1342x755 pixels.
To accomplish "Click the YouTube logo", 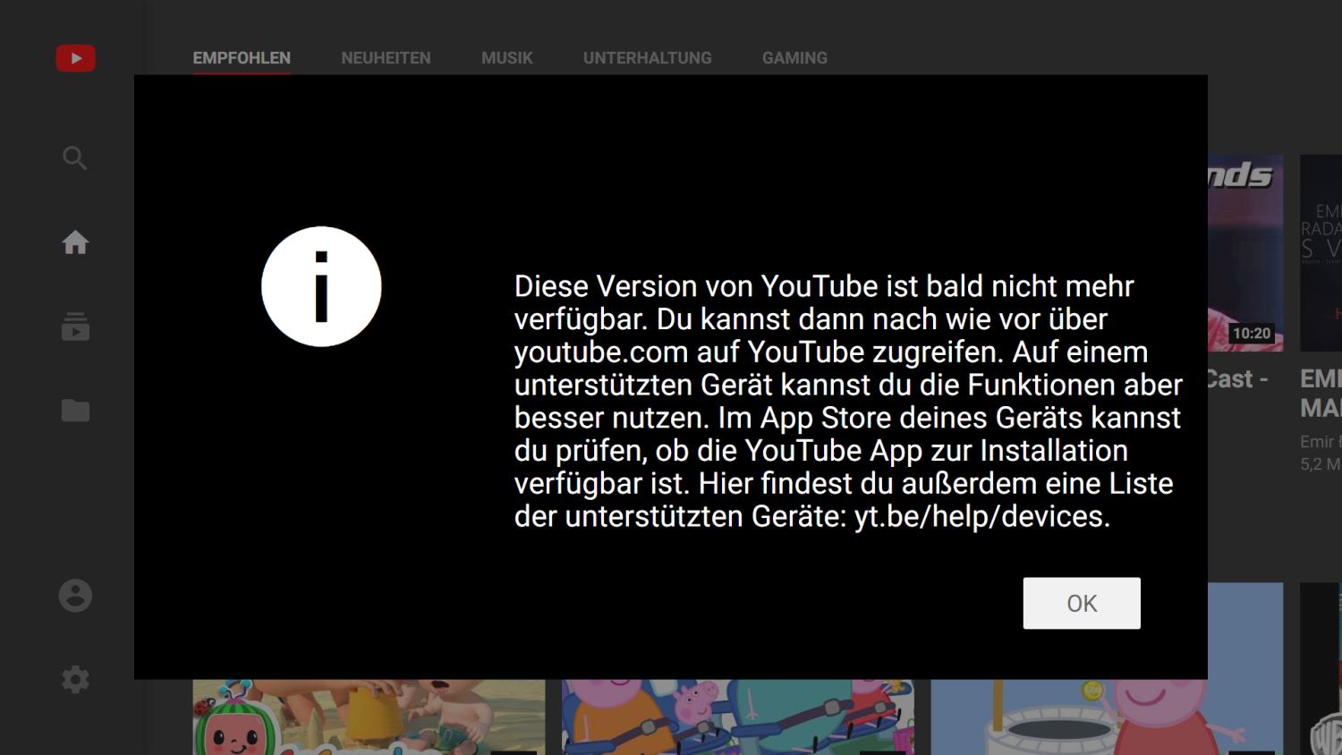I will [75, 58].
